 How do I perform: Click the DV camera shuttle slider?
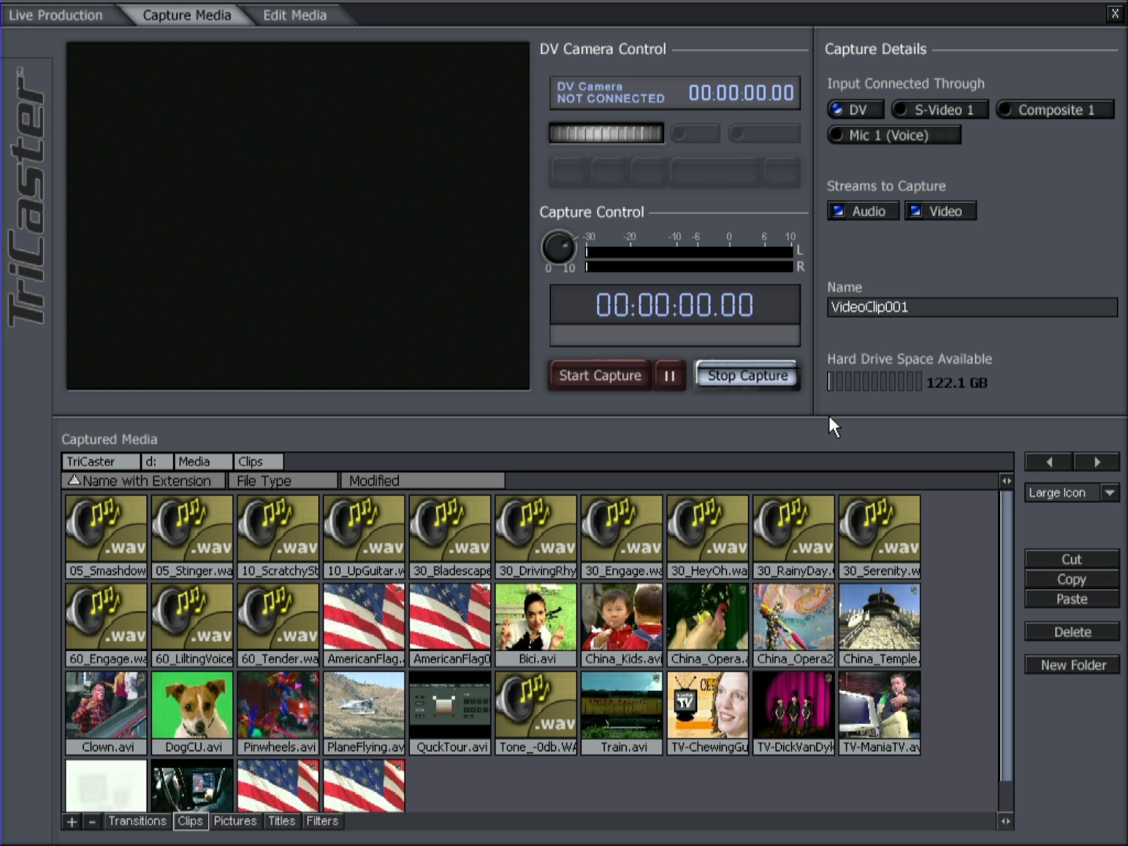coord(606,133)
